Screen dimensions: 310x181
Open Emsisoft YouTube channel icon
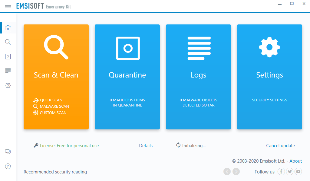pyautogui.click(x=298, y=172)
